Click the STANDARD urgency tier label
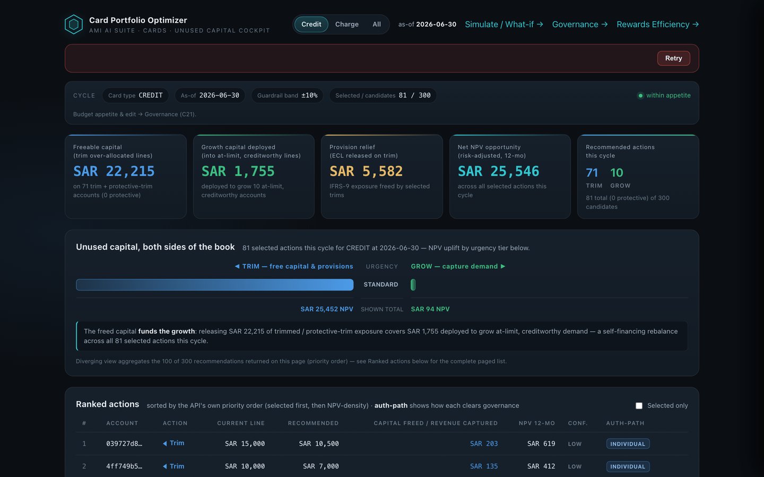The height and width of the screenshot is (477, 764). (381, 285)
